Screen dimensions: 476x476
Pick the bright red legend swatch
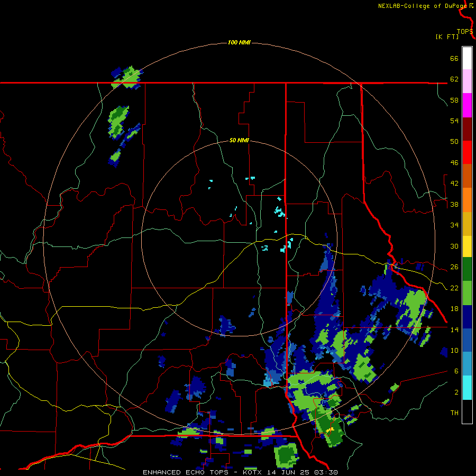pyautogui.click(x=467, y=152)
